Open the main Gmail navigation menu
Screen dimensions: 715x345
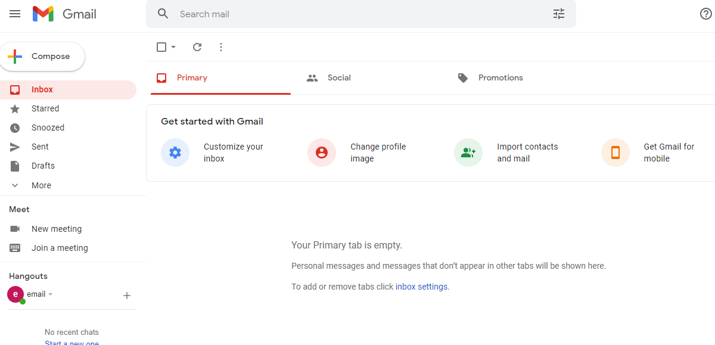15,14
